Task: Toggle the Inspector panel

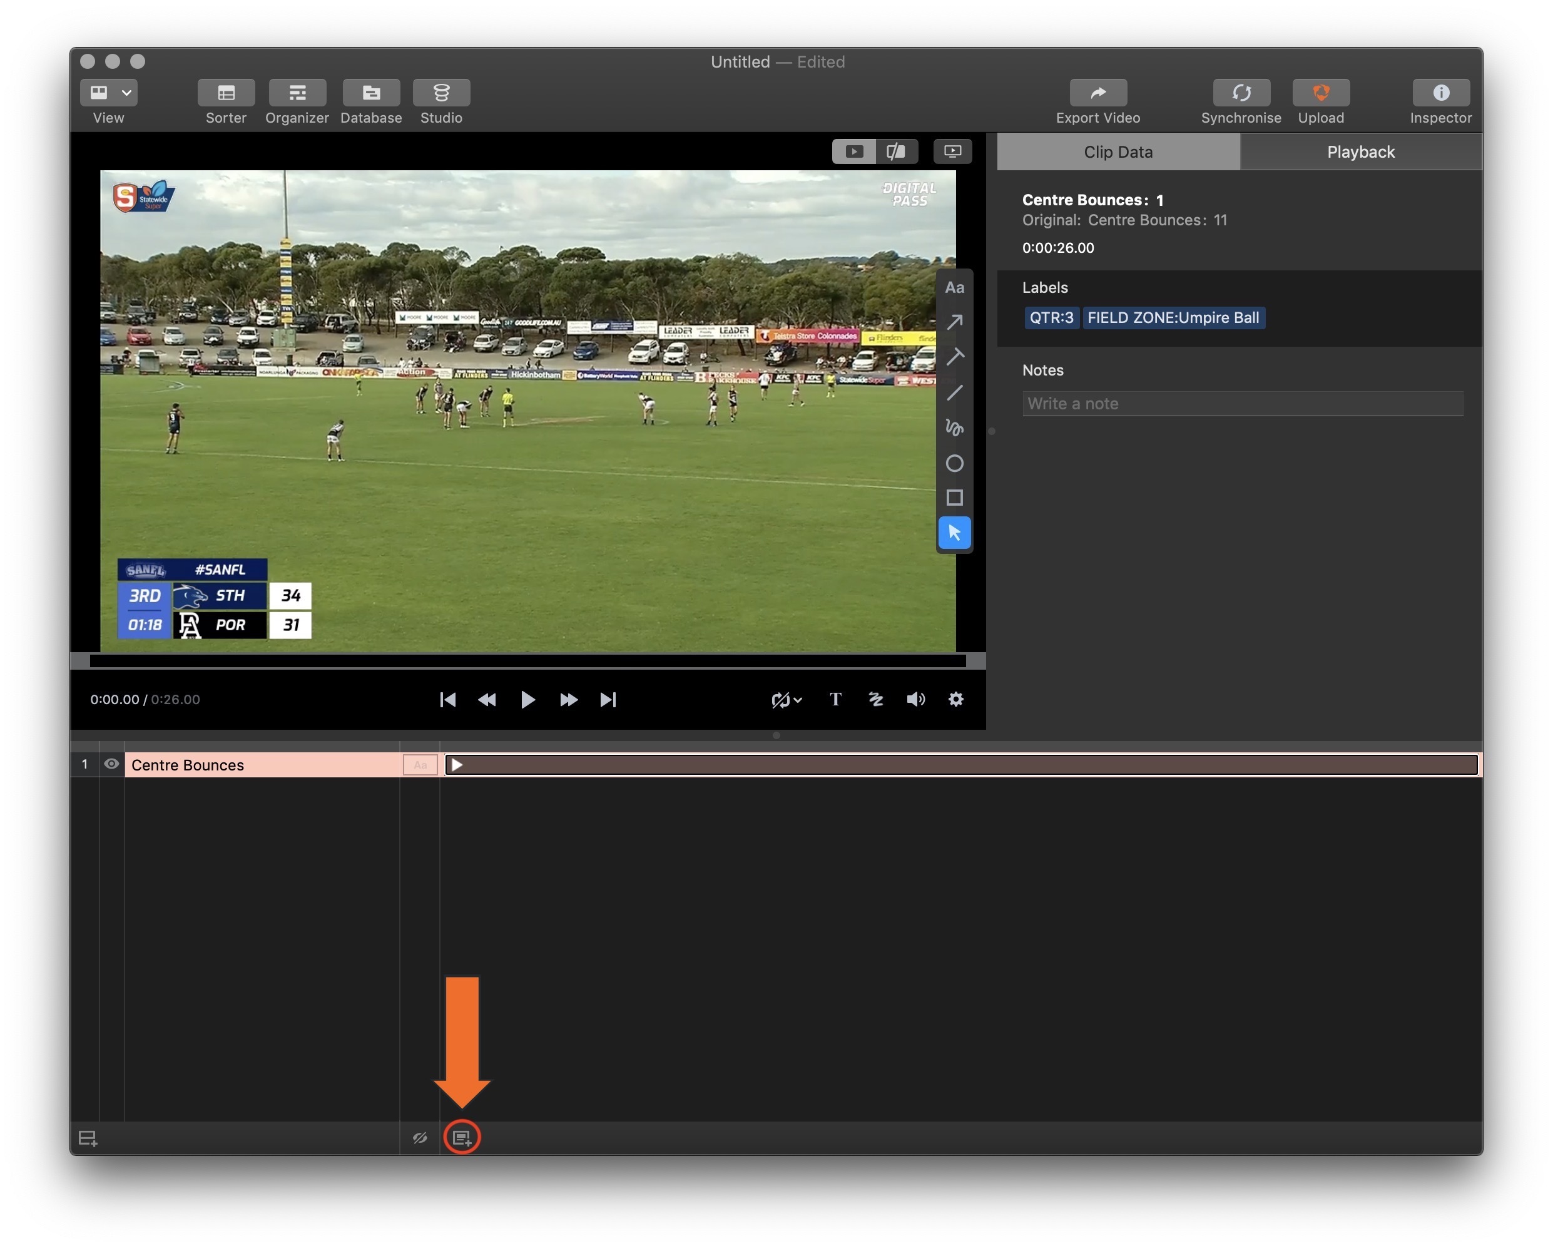Action: coord(1440,92)
